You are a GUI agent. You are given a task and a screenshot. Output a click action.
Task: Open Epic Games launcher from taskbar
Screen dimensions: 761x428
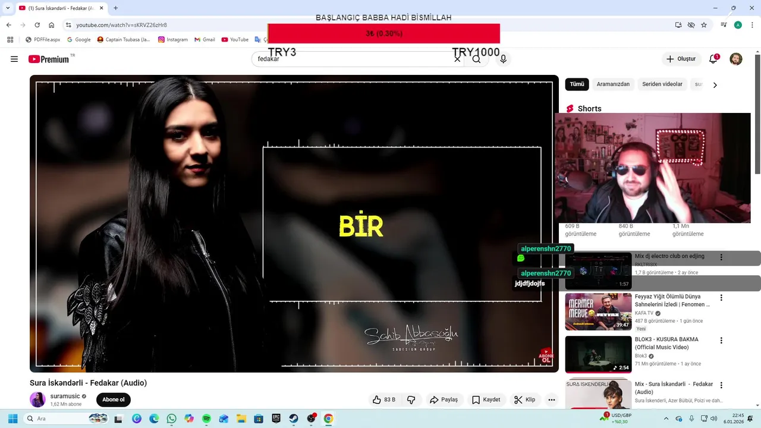(x=276, y=418)
